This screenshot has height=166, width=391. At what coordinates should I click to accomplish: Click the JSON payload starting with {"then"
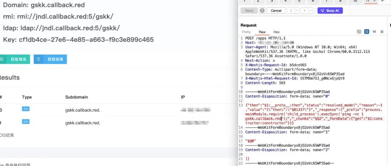(x=314, y=114)
